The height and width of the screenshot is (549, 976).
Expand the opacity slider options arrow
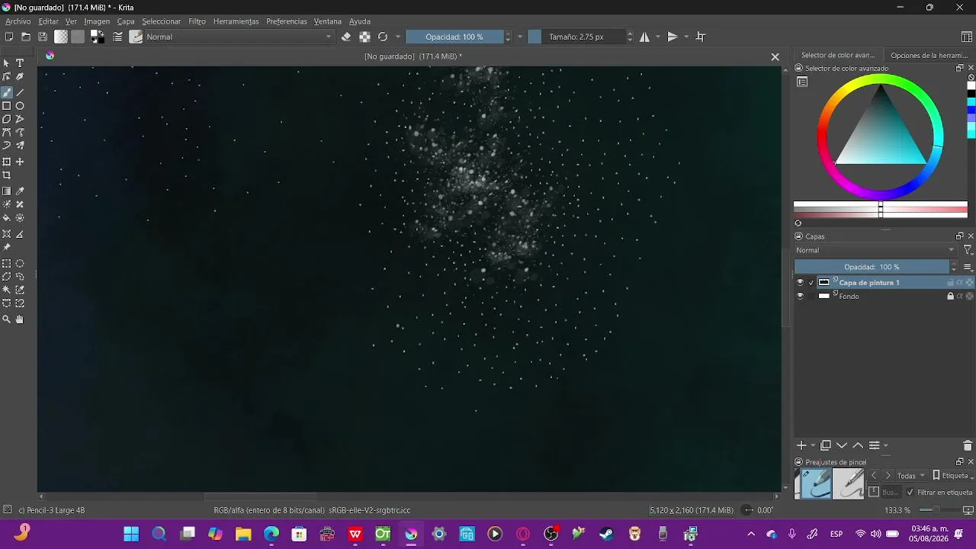coord(520,37)
